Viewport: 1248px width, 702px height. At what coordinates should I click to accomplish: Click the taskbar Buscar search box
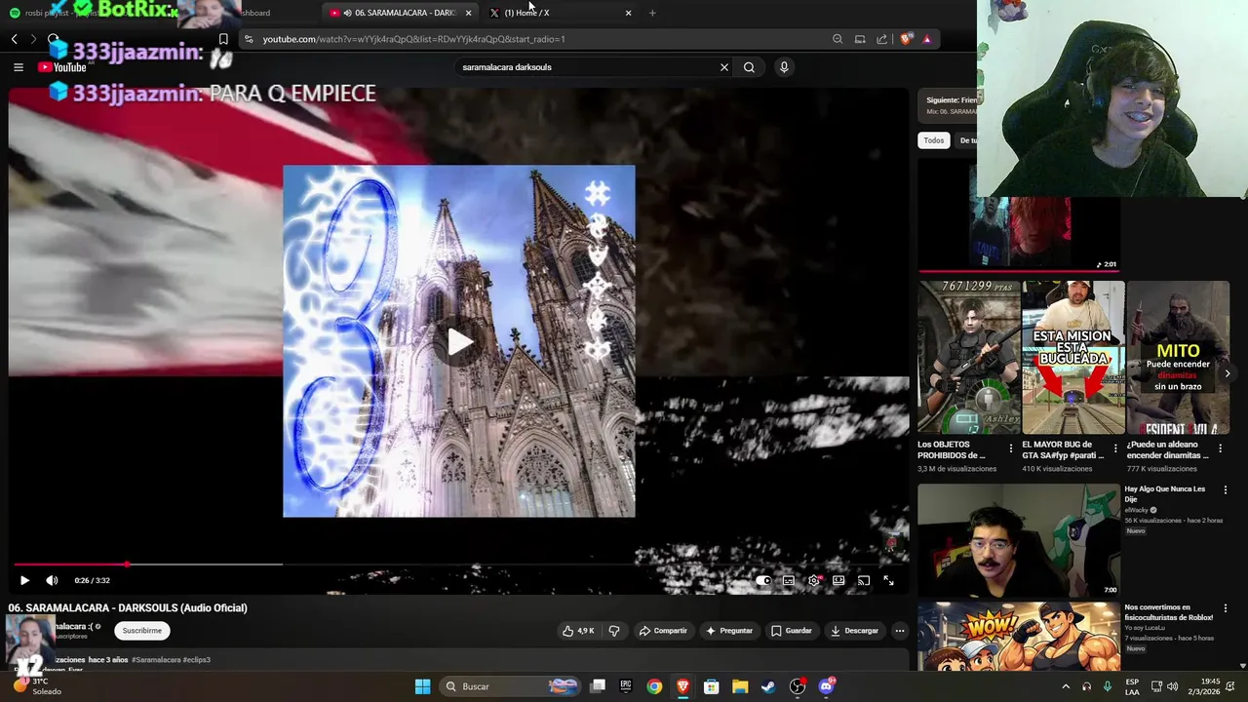(x=509, y=686)
